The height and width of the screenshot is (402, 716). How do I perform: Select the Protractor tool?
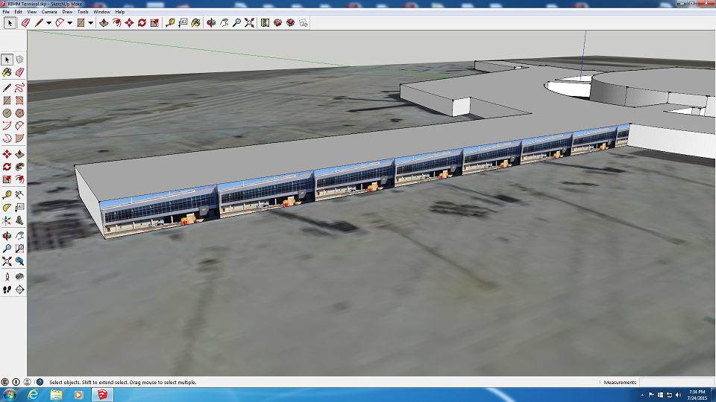[x=7, y=208]
